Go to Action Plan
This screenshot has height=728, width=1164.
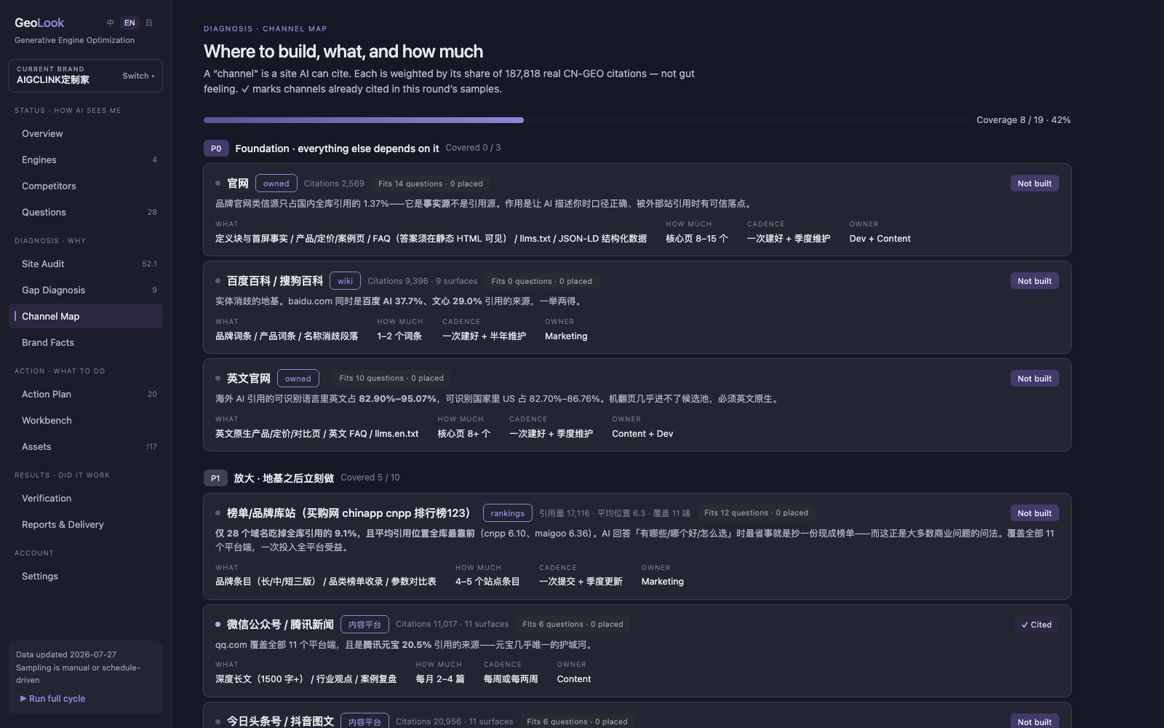pyautogui.click(x=86, y=395)
